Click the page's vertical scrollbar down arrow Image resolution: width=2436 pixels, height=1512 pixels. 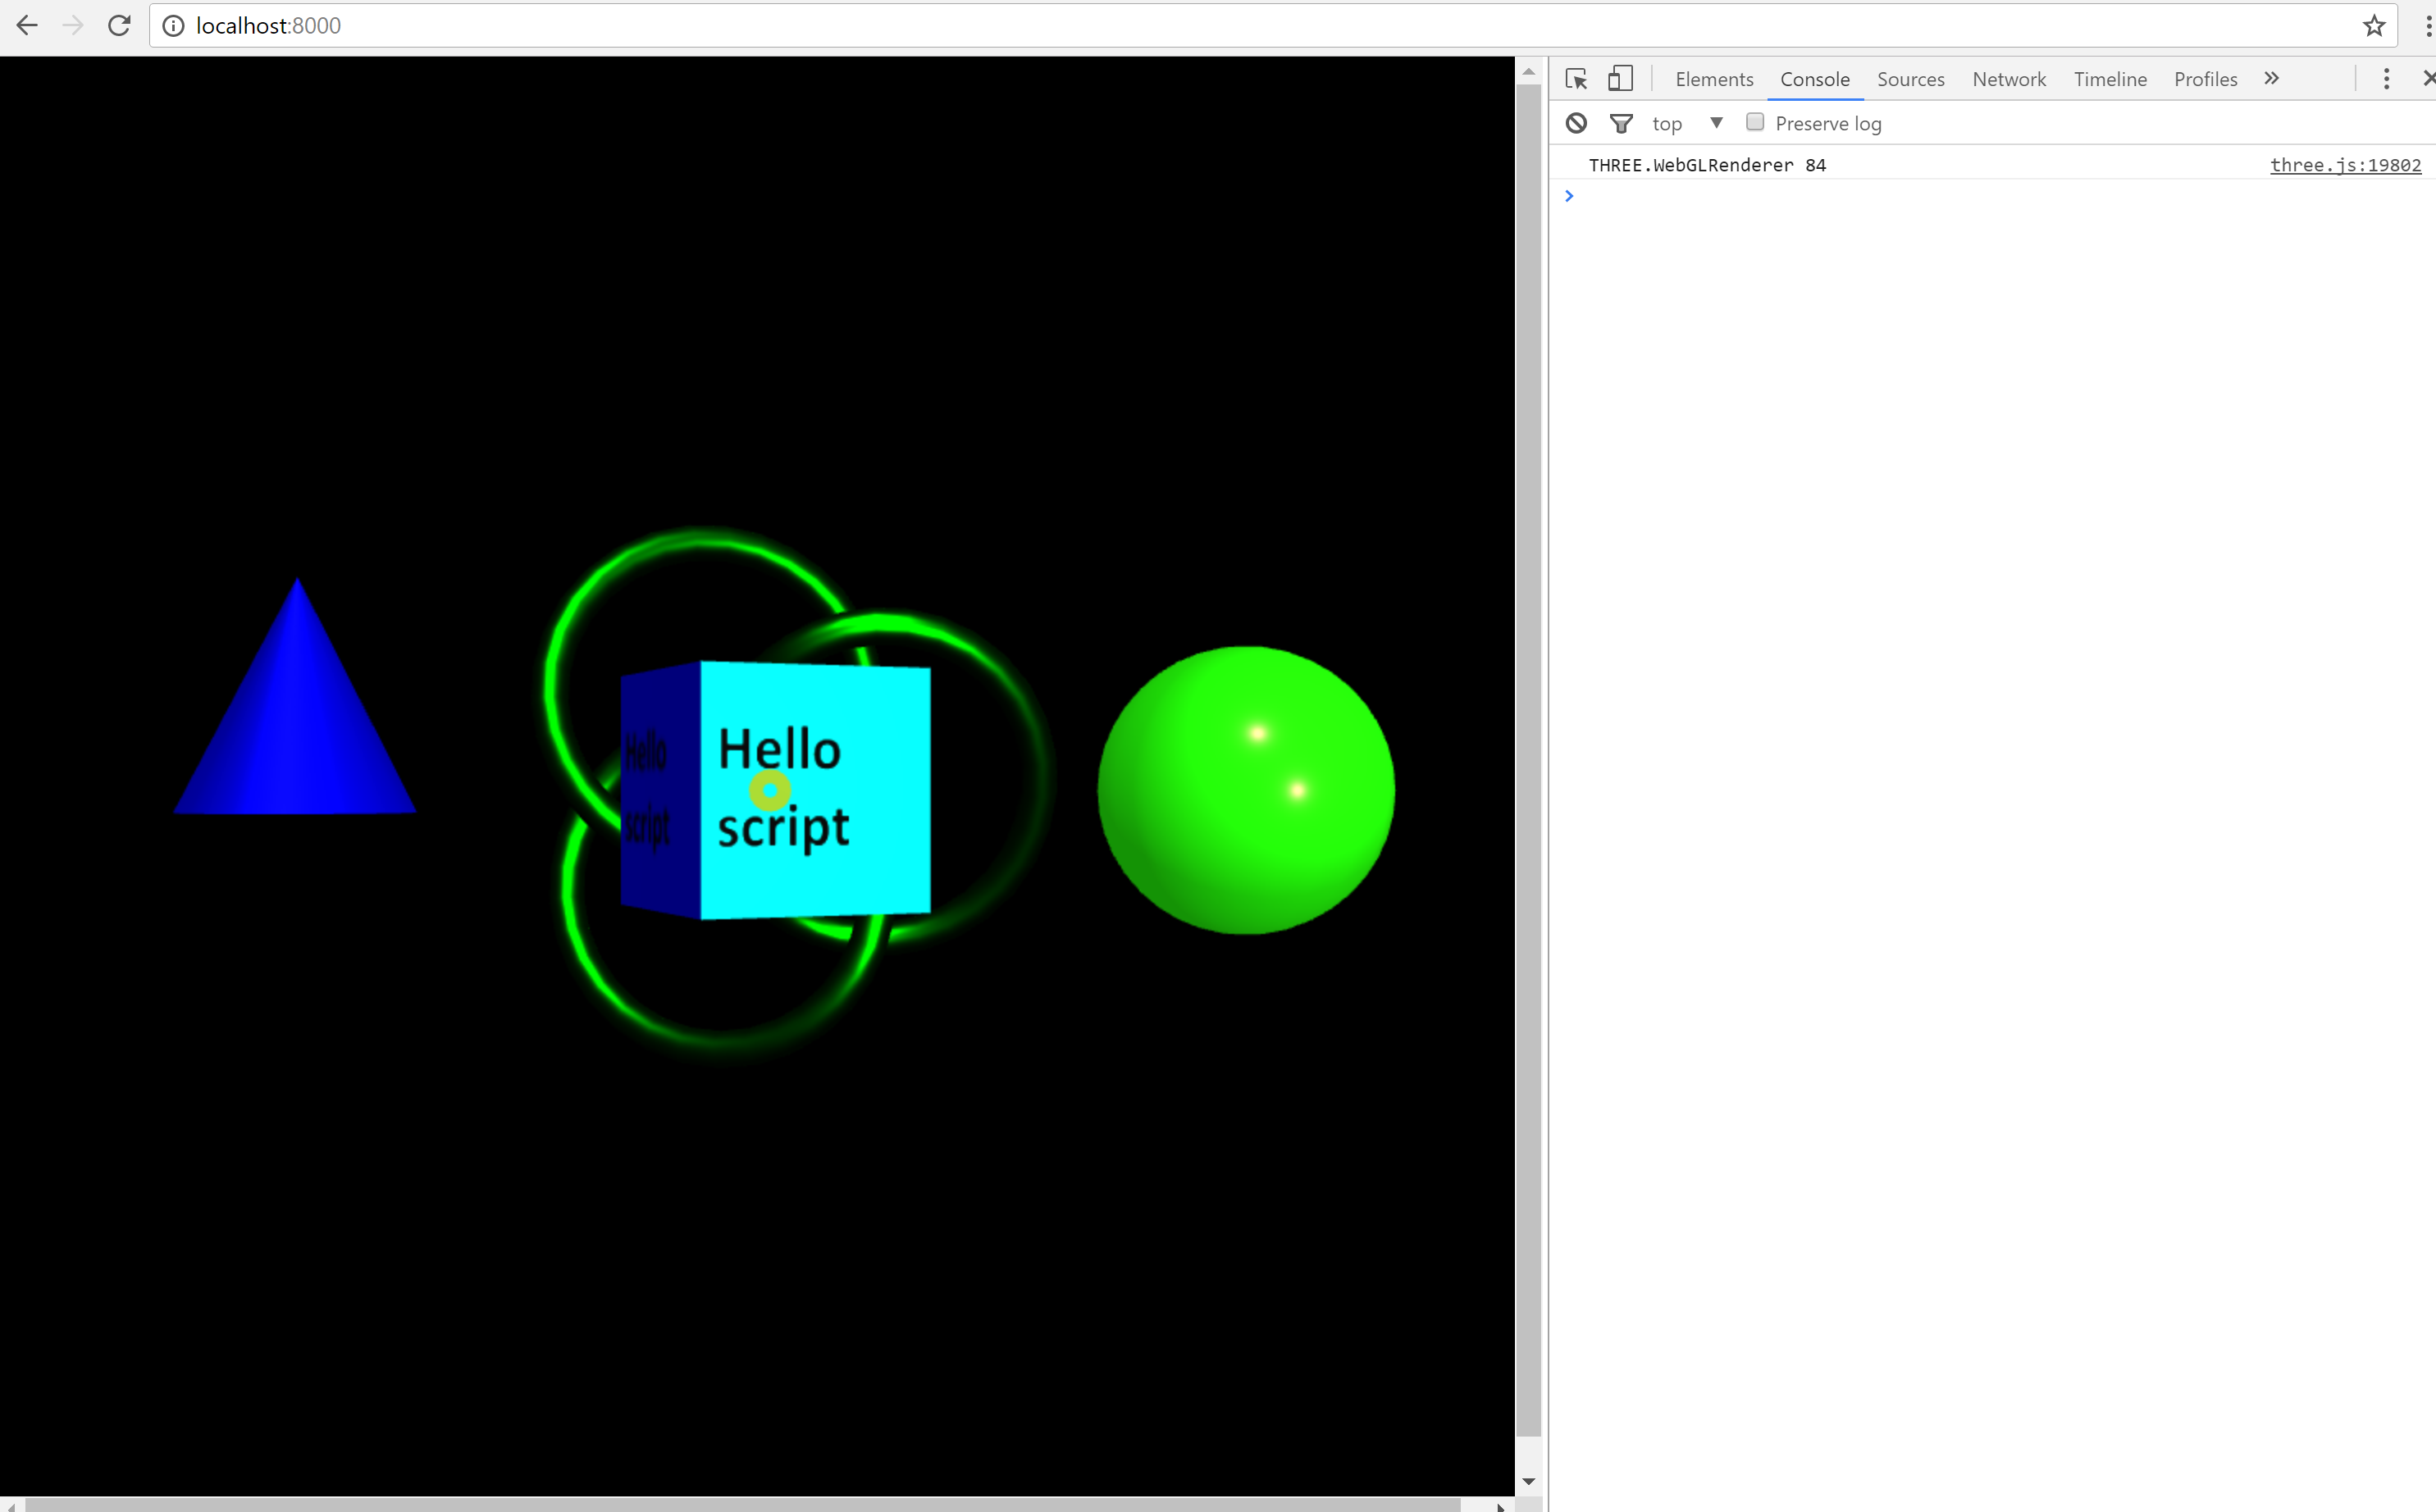click(x=1528, y=1481)
